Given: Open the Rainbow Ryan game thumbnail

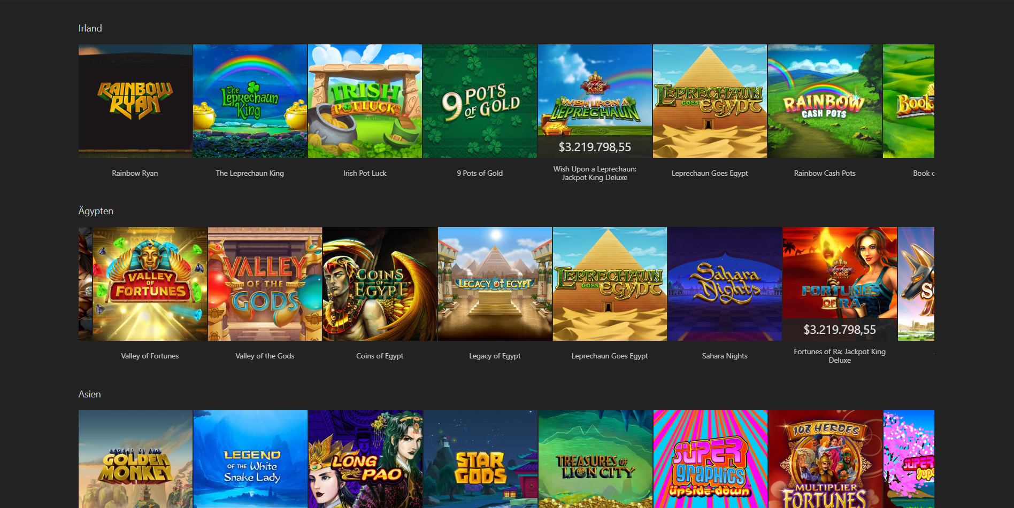Looking at the screenshot, I should (135, 101).
